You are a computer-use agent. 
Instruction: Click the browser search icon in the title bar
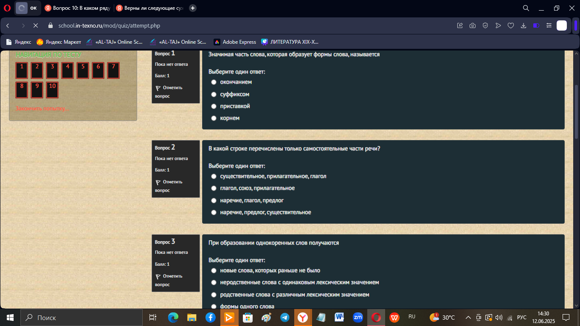coord(526,8)
